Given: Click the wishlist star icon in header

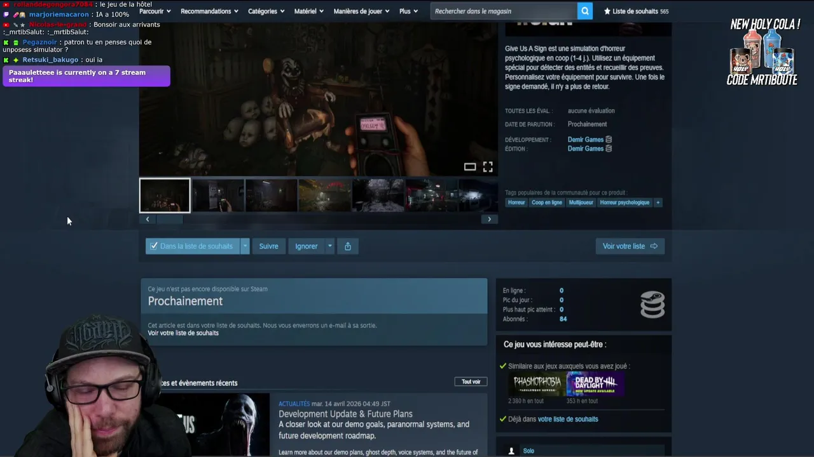Looking at the screenshot, I should (x=607, y=11).
